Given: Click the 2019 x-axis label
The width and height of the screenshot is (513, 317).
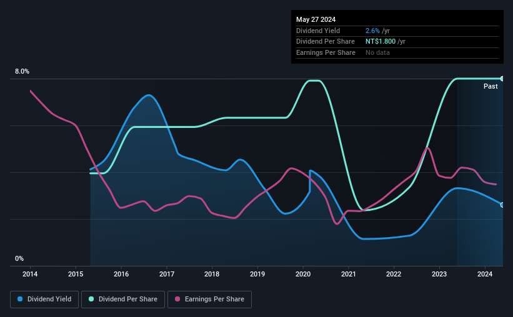Looking at the screenshot, I should [257, 274].
